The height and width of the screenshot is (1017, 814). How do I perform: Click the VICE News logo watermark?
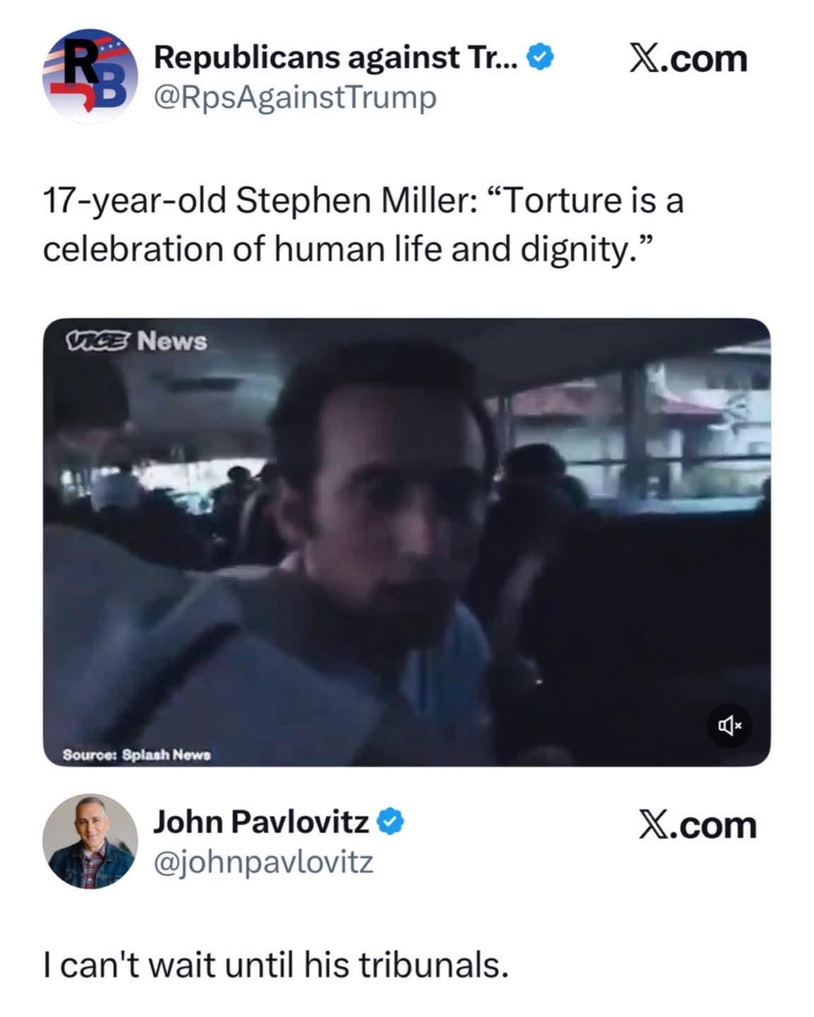[136, 341]
